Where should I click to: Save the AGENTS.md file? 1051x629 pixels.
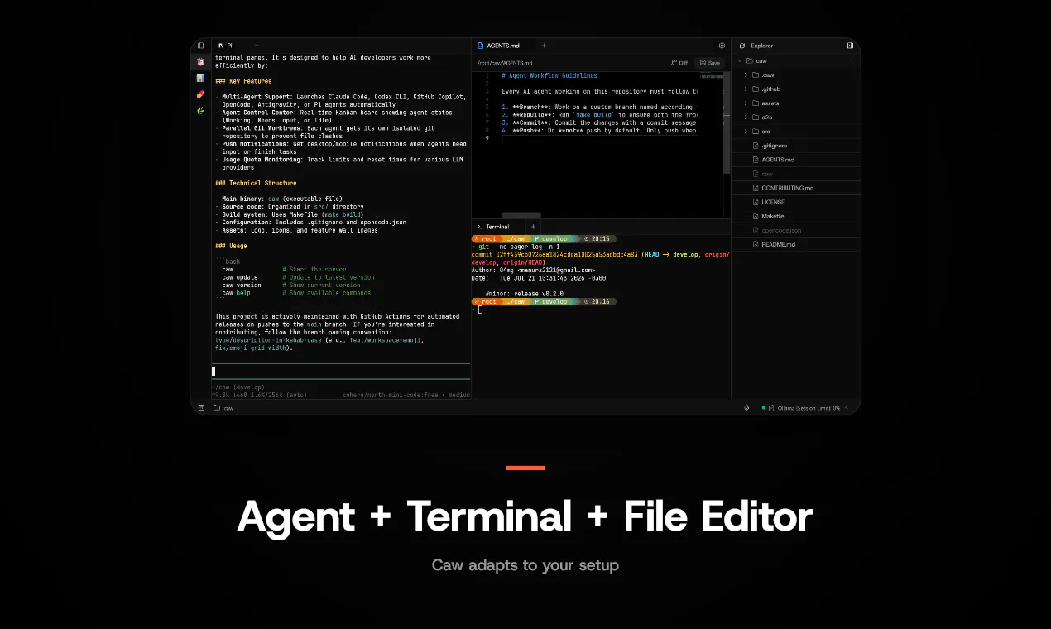(709, 62)
